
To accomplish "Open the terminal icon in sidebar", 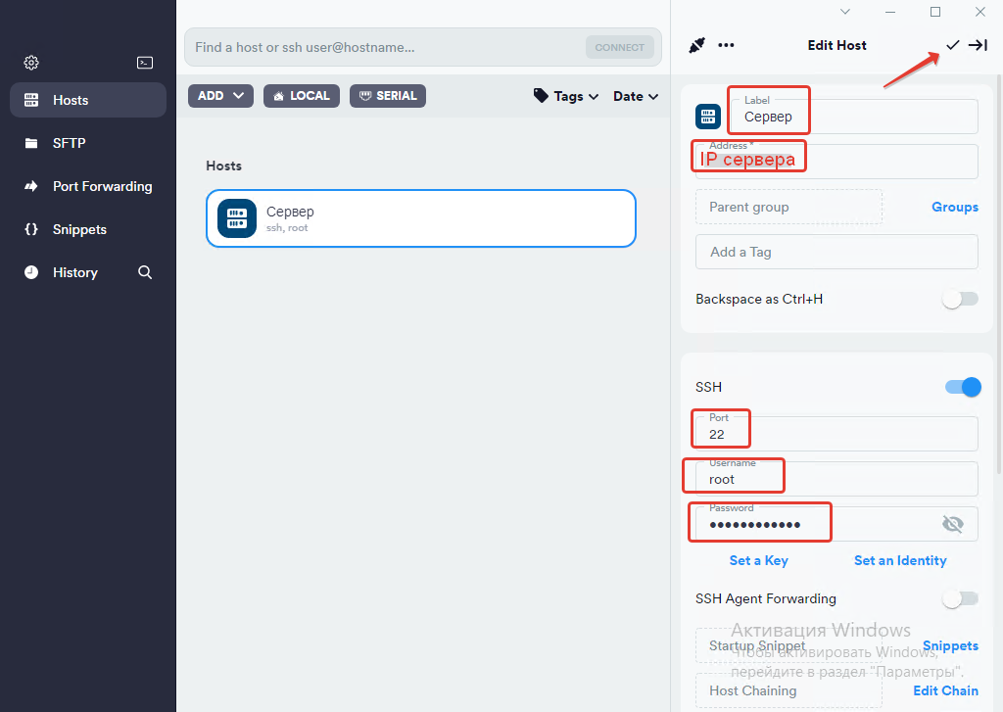I will point(145,63).
